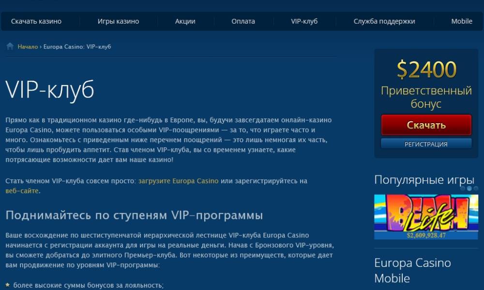Open the Beach Life game thumbnail
This screenshot has width=484, height=290.
[426, 217]
